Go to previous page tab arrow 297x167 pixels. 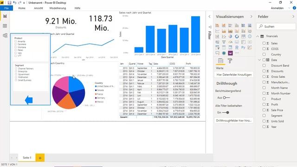(x=12, y=158)
